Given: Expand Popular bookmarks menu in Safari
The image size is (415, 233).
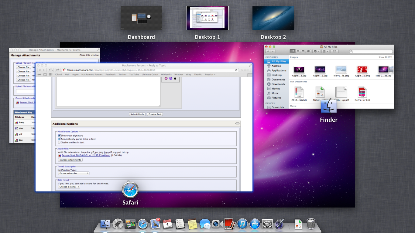Looking at the screenshot, I should (210, 74).
